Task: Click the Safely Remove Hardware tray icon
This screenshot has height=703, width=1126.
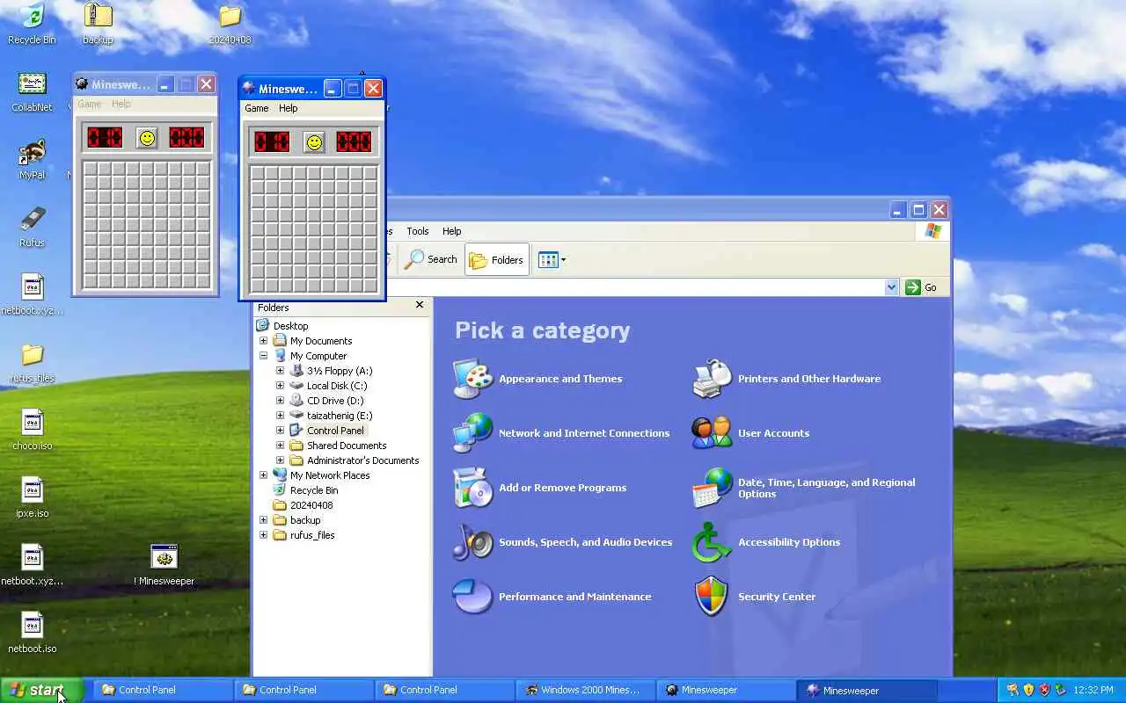Action: coord(1060,690)
